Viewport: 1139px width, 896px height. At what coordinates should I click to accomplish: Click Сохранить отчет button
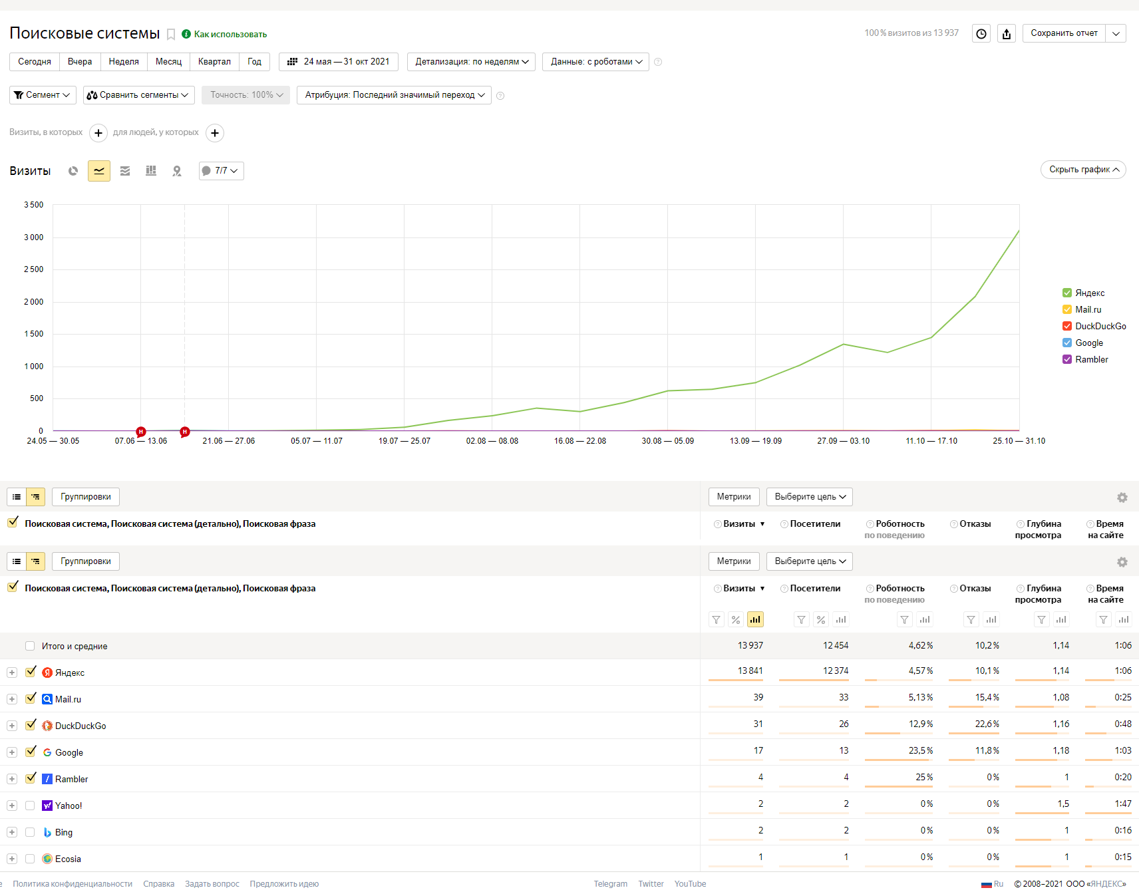click(x=1064, y=33)
